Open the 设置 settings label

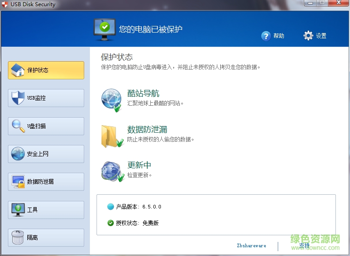point(321,36)
